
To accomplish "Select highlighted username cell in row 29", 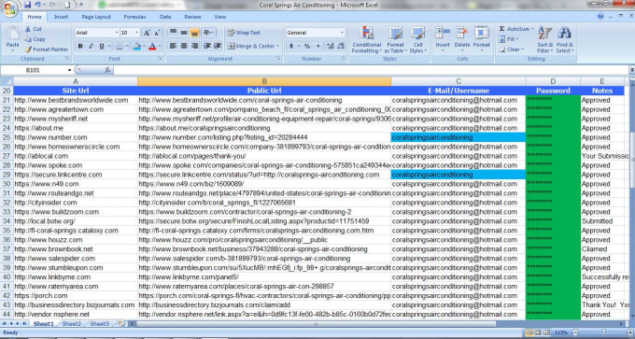I will pyautogui.click(x=458, y=175).
